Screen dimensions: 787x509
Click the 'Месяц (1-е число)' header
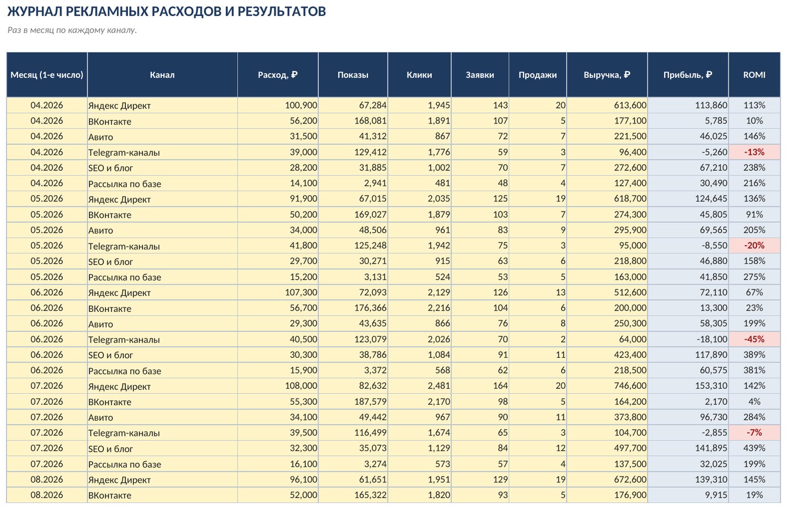click(47, 75)
